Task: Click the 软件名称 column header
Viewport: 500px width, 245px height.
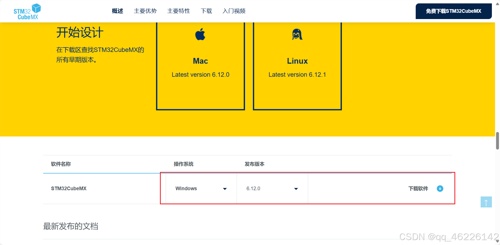Action: click(x=61, y=164)
